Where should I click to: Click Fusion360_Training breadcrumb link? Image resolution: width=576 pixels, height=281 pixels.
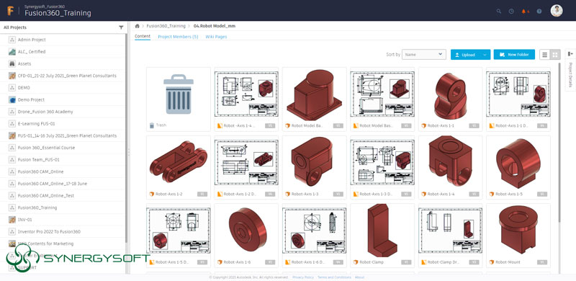point(166,26)
